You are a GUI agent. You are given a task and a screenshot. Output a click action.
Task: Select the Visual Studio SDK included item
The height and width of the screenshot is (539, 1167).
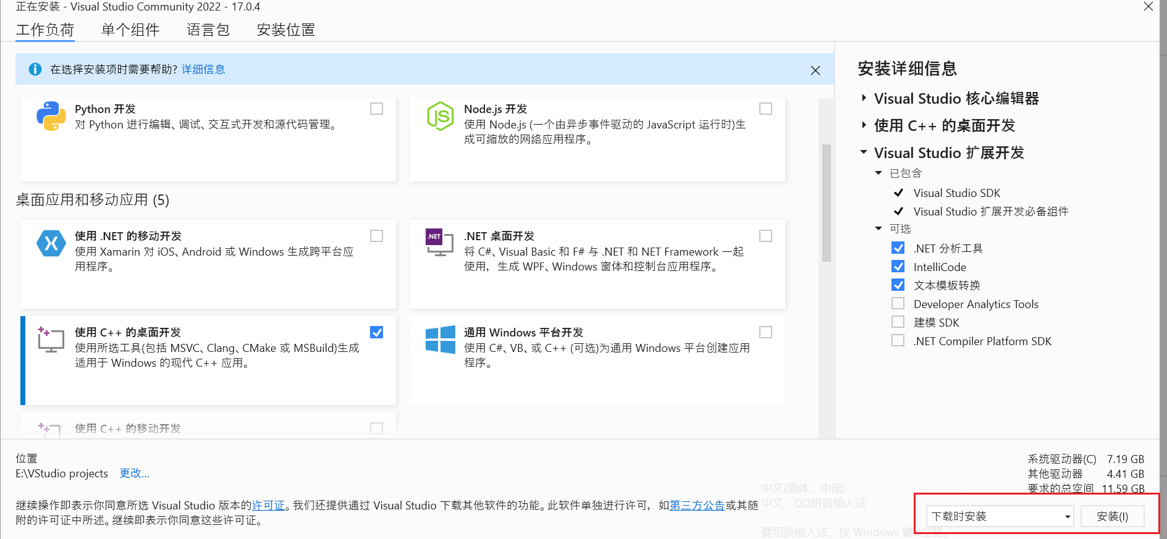(x=957, y=193)
